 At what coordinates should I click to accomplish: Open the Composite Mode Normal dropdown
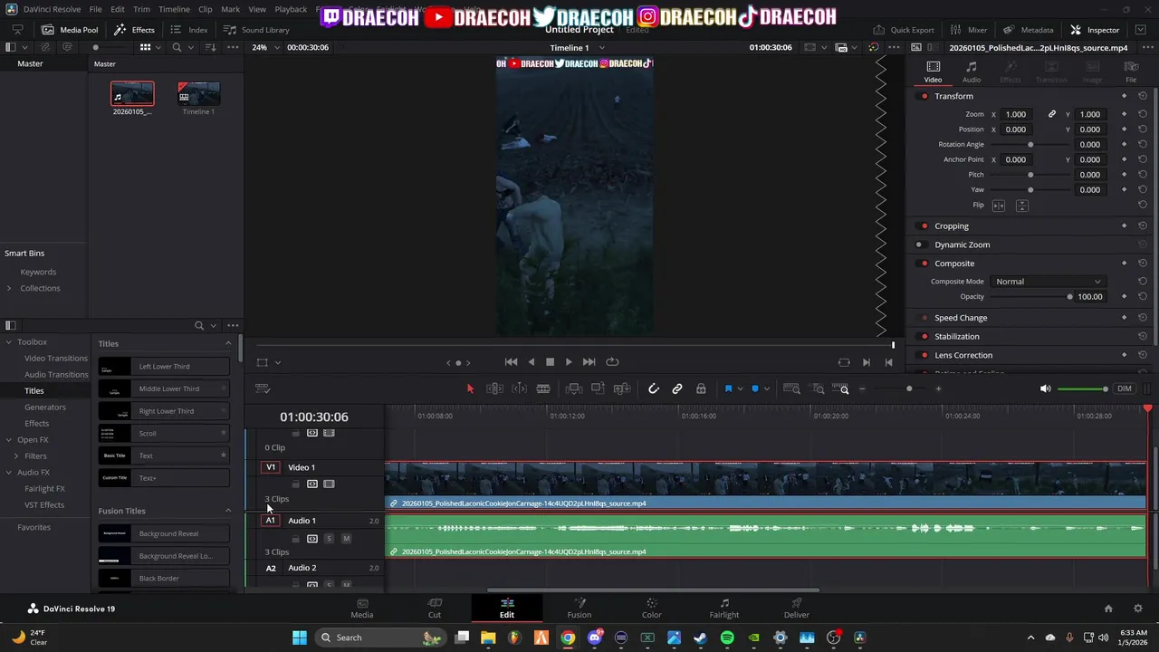point(1049,282)
